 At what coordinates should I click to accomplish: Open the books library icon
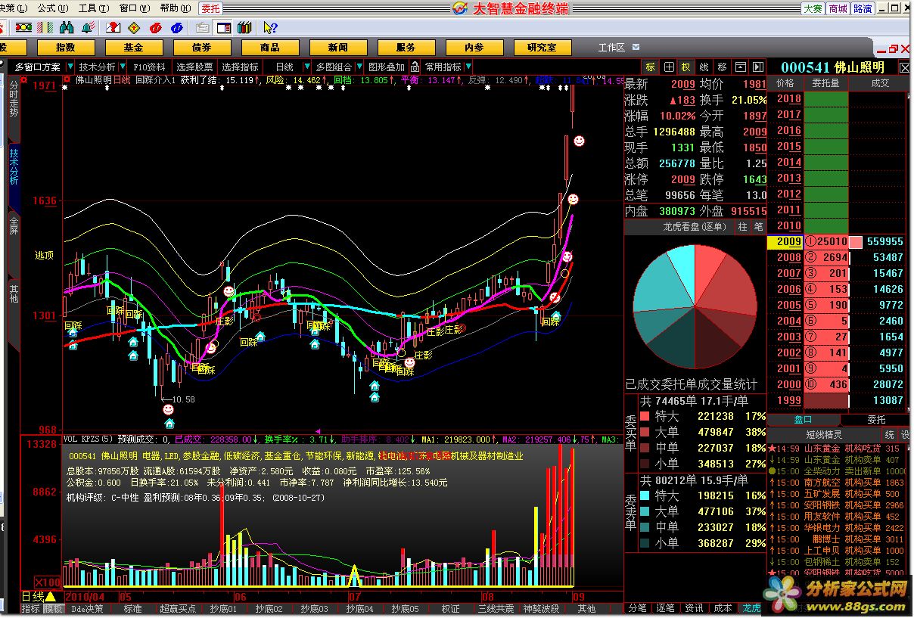(x=244, y=28)
